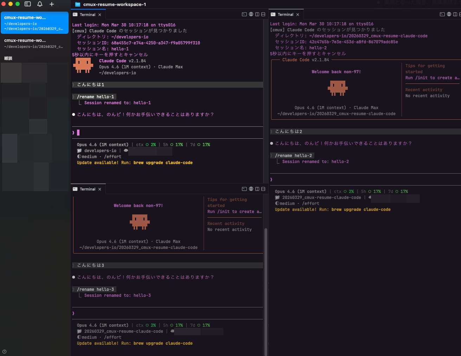This screenshot has height=356, width=461.
Task: Split the top-left Terminal pane horizontally
Action: click(x=263, y=14)
